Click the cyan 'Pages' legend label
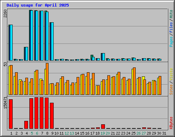 tap(171, 42)
